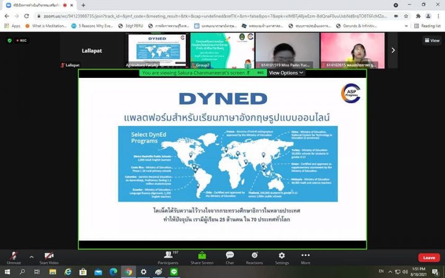Screen dimensions: 445x278
Task: Show next participants with right arrow
Action: point(393,50)
